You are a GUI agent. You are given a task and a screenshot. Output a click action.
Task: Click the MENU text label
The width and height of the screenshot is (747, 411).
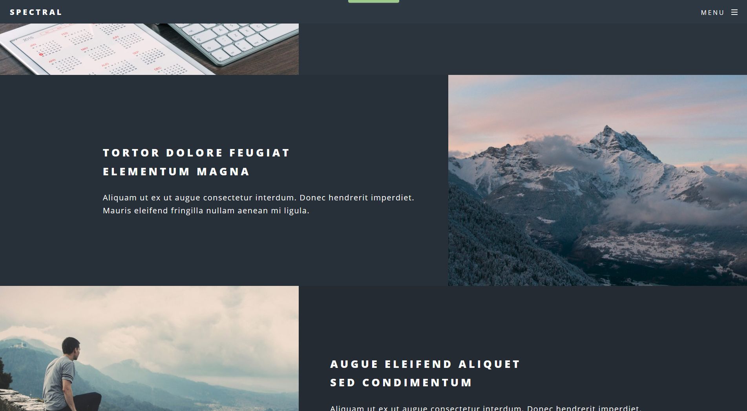click(712, 13)
